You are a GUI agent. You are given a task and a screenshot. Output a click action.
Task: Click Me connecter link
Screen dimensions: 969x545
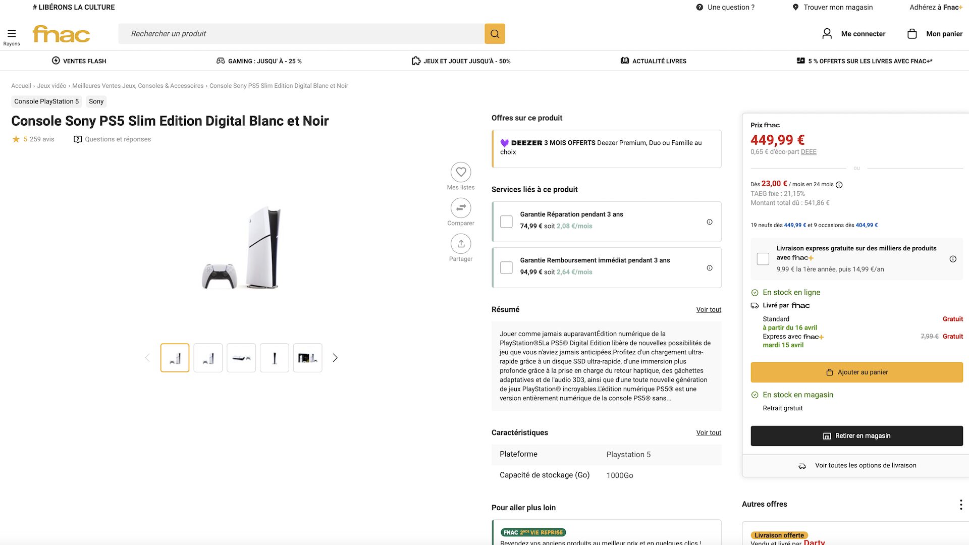coord(863,34)
